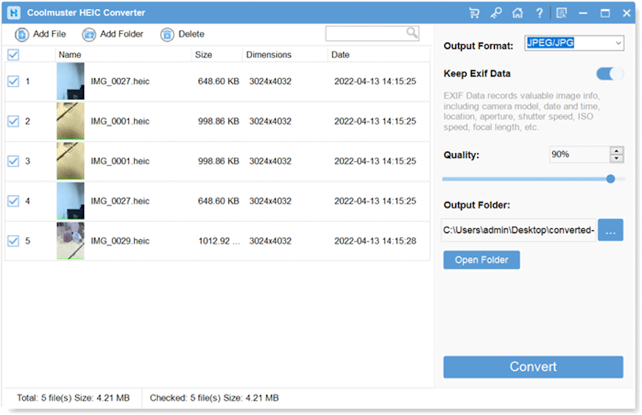Screen dimensions: 642x415
Task: Open the home icon in title bar
Action: pos(518,13)
